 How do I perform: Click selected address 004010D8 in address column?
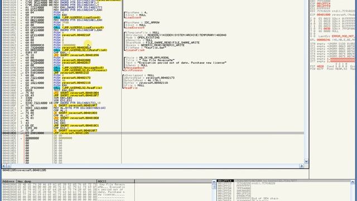click(9, 133)
